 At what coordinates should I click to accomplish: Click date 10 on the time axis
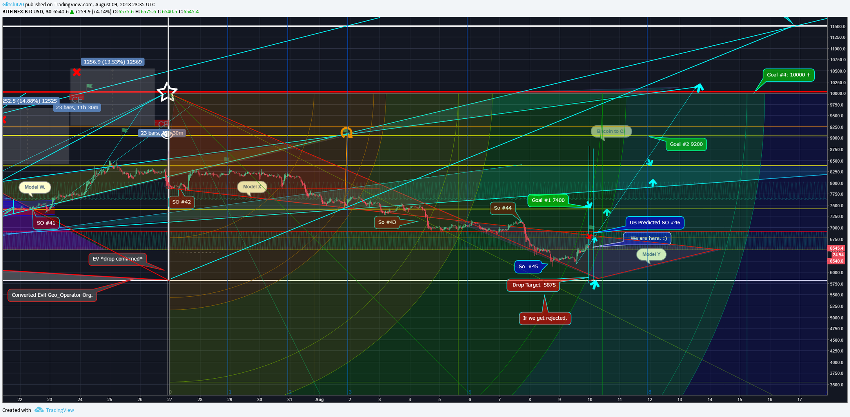click(590, 400)
